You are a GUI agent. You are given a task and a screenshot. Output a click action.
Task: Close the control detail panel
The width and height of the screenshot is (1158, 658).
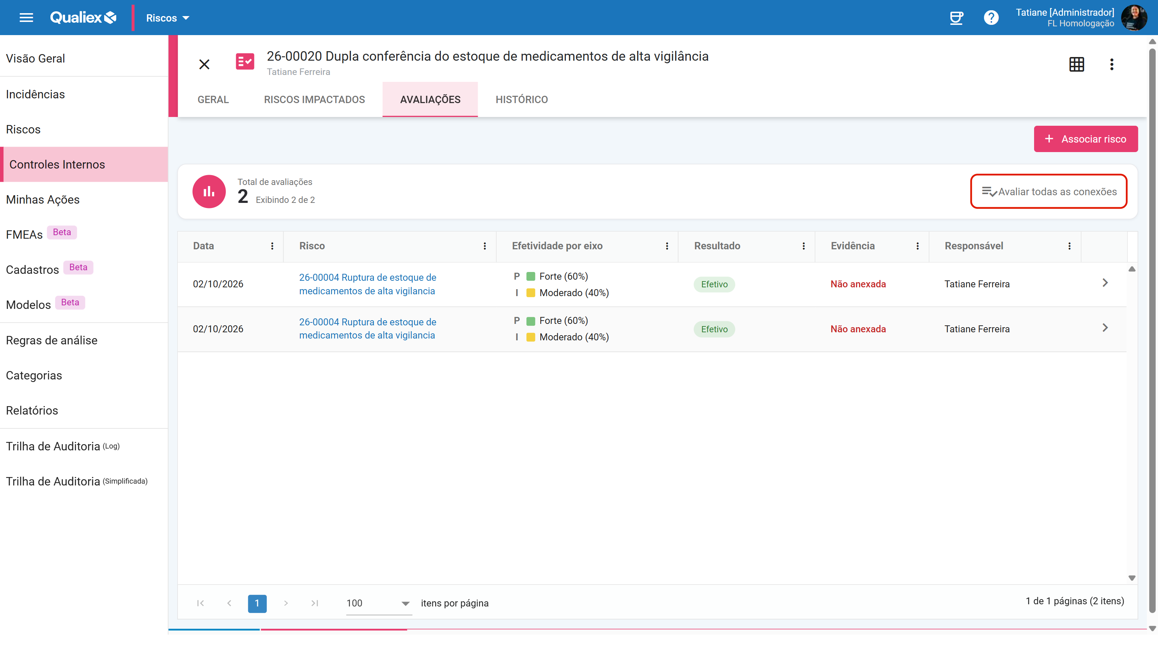coord(204,64)
